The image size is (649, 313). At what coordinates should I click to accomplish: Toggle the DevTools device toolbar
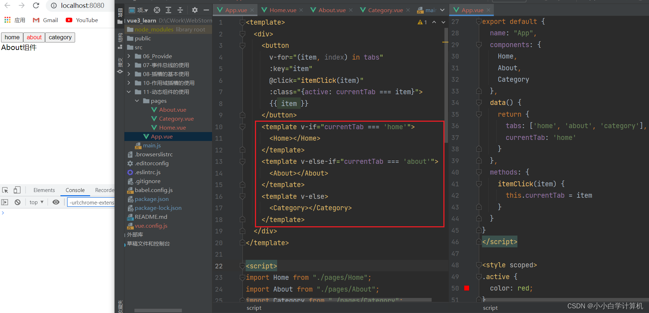[x=17, y=190]
